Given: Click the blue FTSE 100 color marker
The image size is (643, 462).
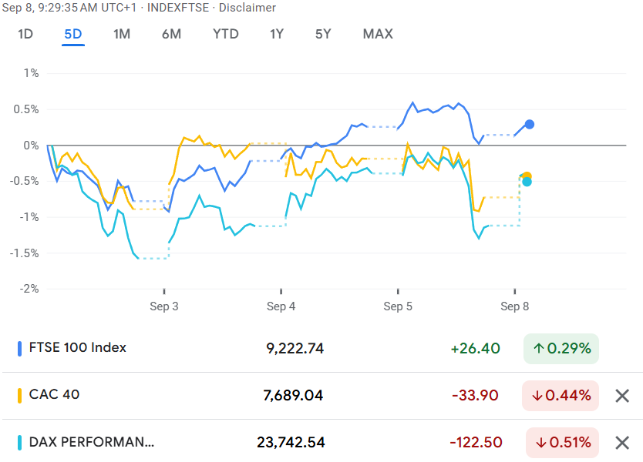Looking at the screenshot, I should click(19, 349).
